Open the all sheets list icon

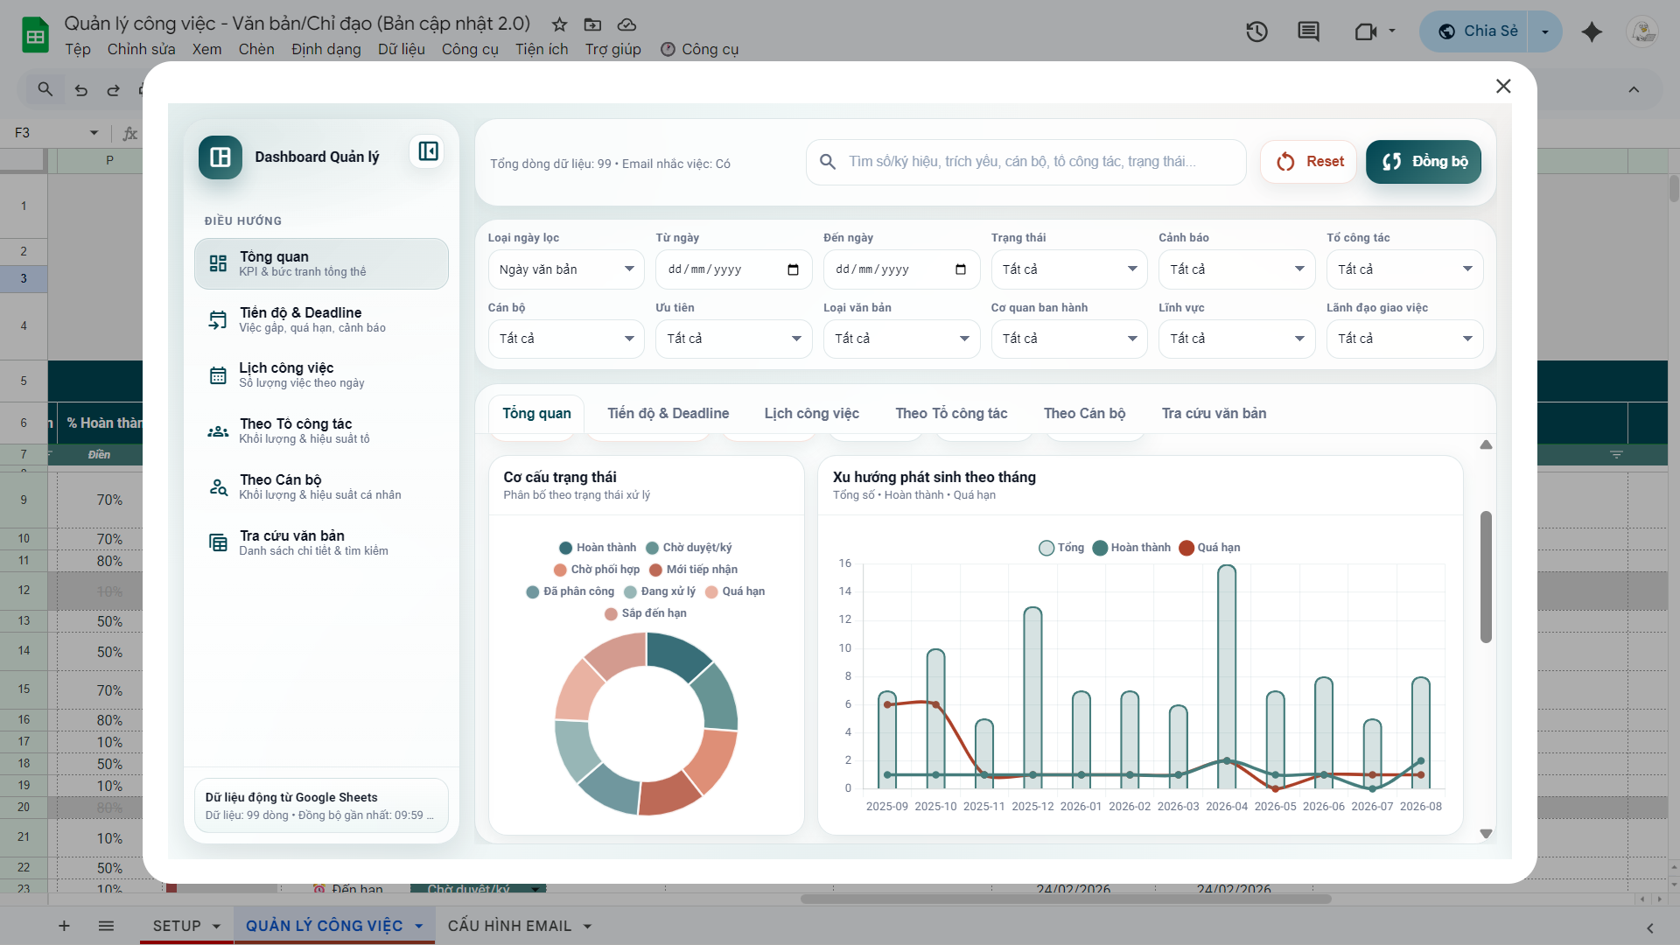tap(106, 926)
